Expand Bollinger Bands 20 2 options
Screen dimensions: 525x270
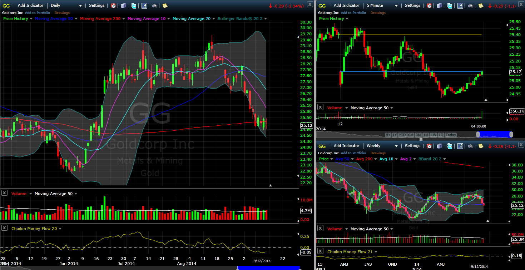point(265,19)
